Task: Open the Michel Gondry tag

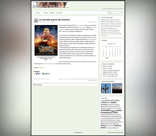Action: click(x=104, y=122)
